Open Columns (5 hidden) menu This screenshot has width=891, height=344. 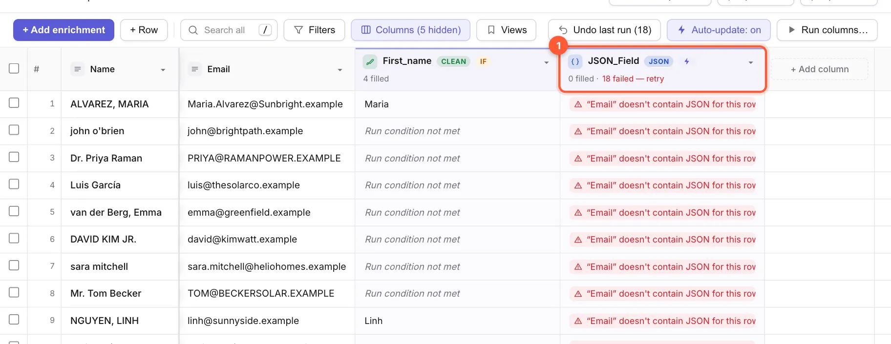[x=410, y=30]
